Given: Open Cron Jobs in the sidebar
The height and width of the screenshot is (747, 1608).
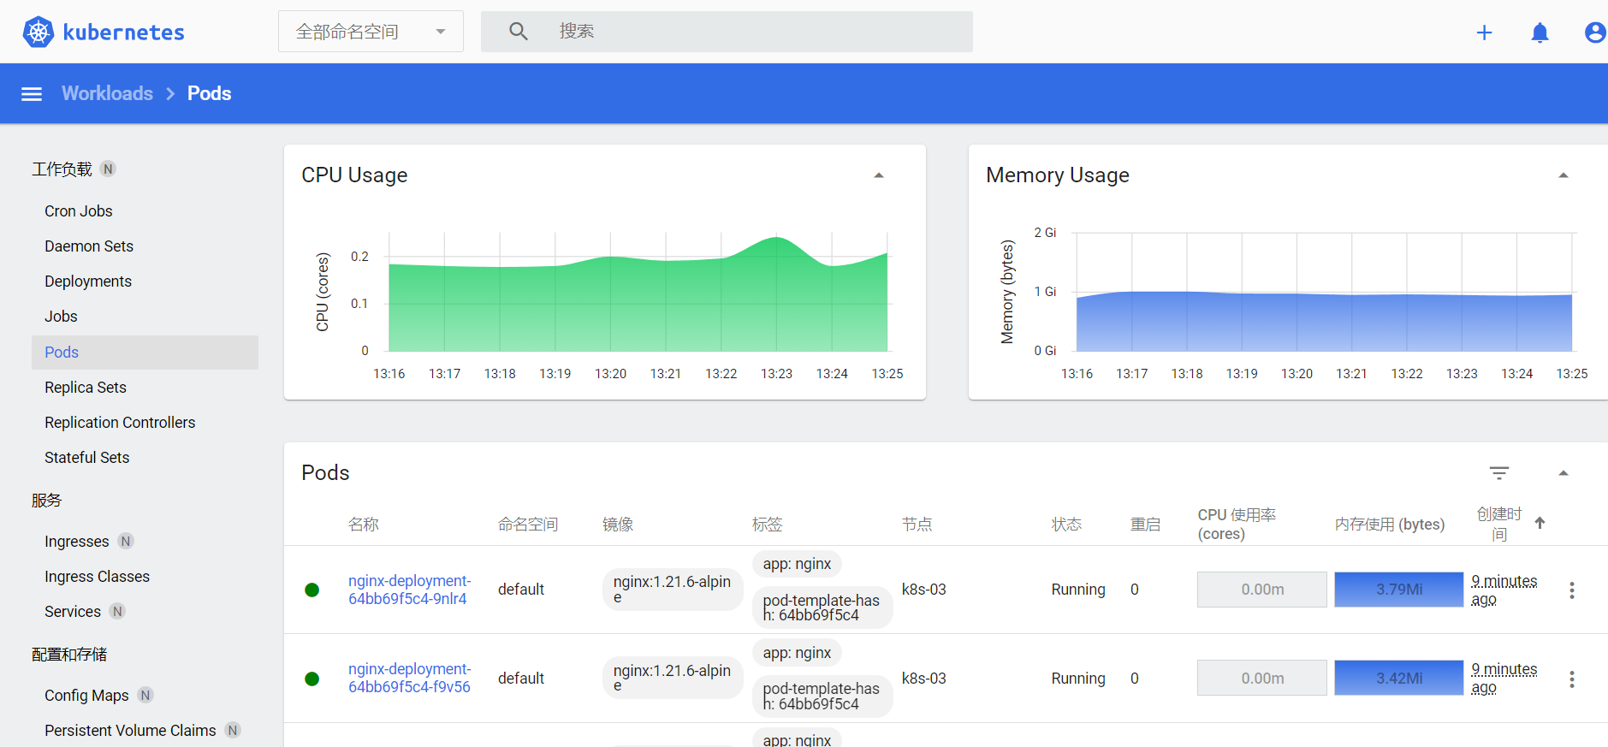Looking at the screenshot, I should (79, 210).
